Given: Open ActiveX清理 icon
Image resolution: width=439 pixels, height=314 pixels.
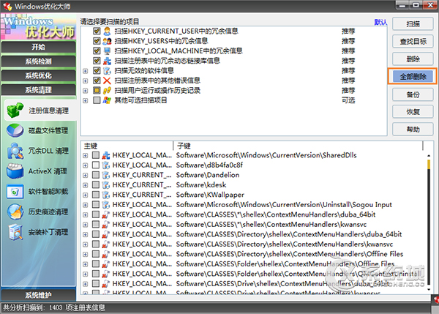Looking at the screenshot, I should tap(15, 171).
